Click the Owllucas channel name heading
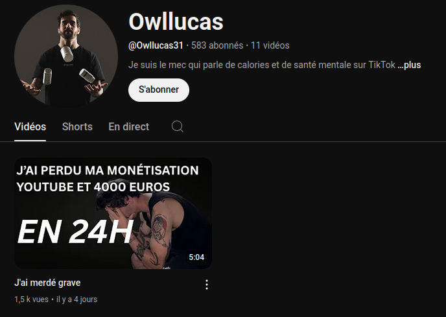Viewport: 446px width, 317px height. pos(176,21)
